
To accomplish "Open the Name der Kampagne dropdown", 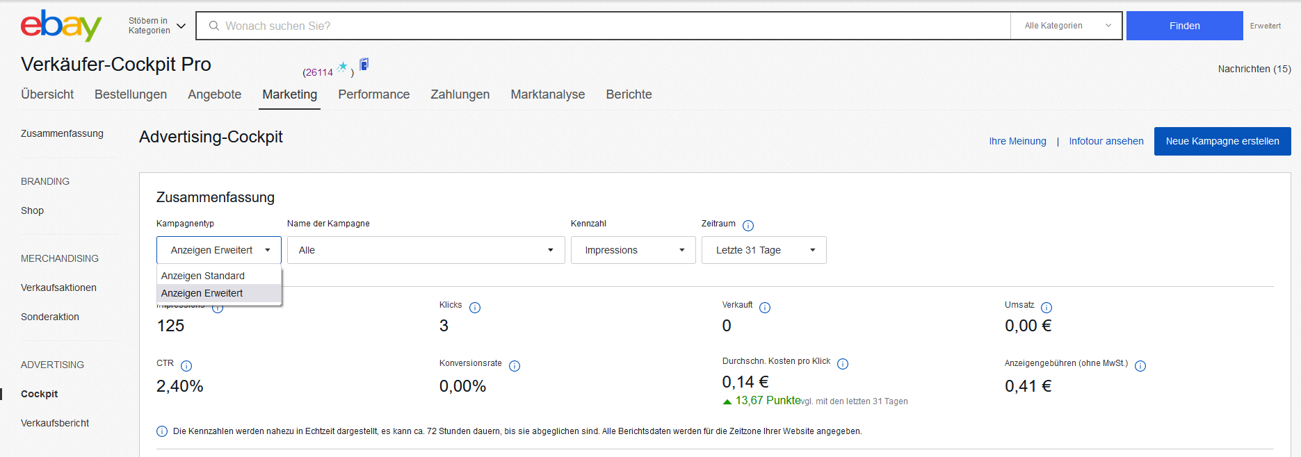I will (x=426, y=250).
